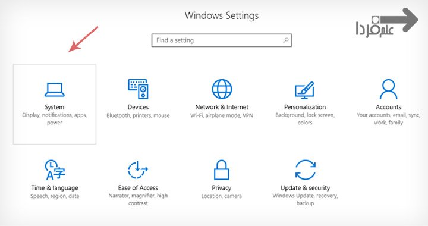Click the Network & Internet label
Viewport: 428px width, 226px height.
tap(222, 107)
